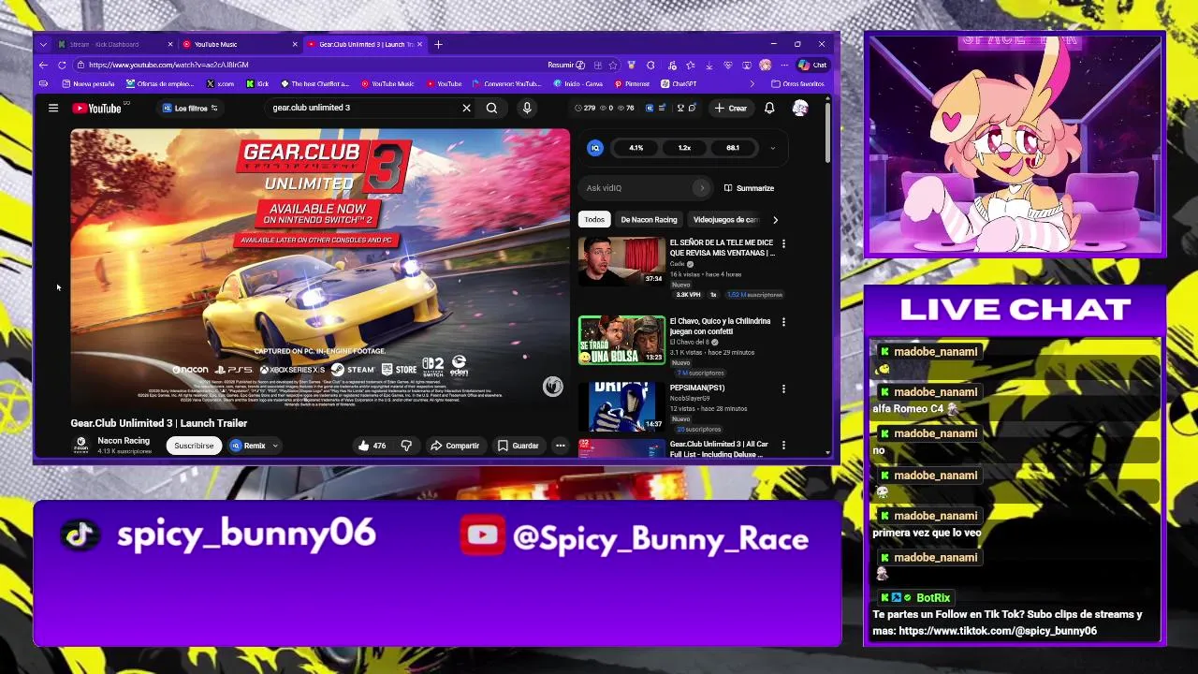The width and height of the screenshot is (1198, 674).
Task: Open the Nacon Racing channel name
Action: click(124, 441)
